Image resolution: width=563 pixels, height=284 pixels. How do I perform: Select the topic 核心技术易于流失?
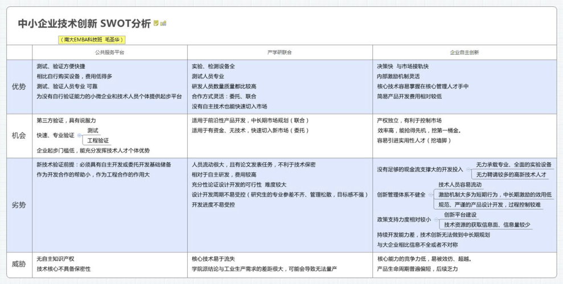pyautogui.click(x=213, y=258)
